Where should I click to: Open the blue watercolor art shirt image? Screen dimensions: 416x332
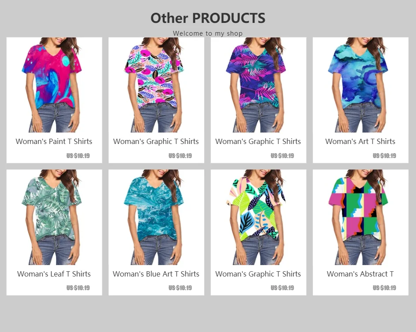tap(360, 85)
